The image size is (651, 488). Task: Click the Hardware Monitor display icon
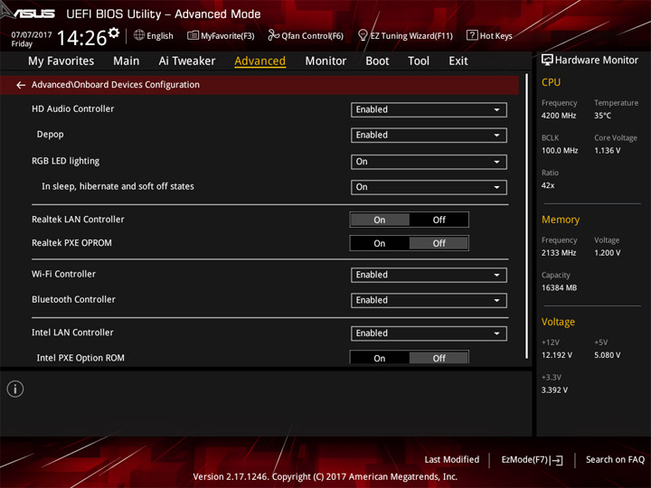click(x=547, y=61)
